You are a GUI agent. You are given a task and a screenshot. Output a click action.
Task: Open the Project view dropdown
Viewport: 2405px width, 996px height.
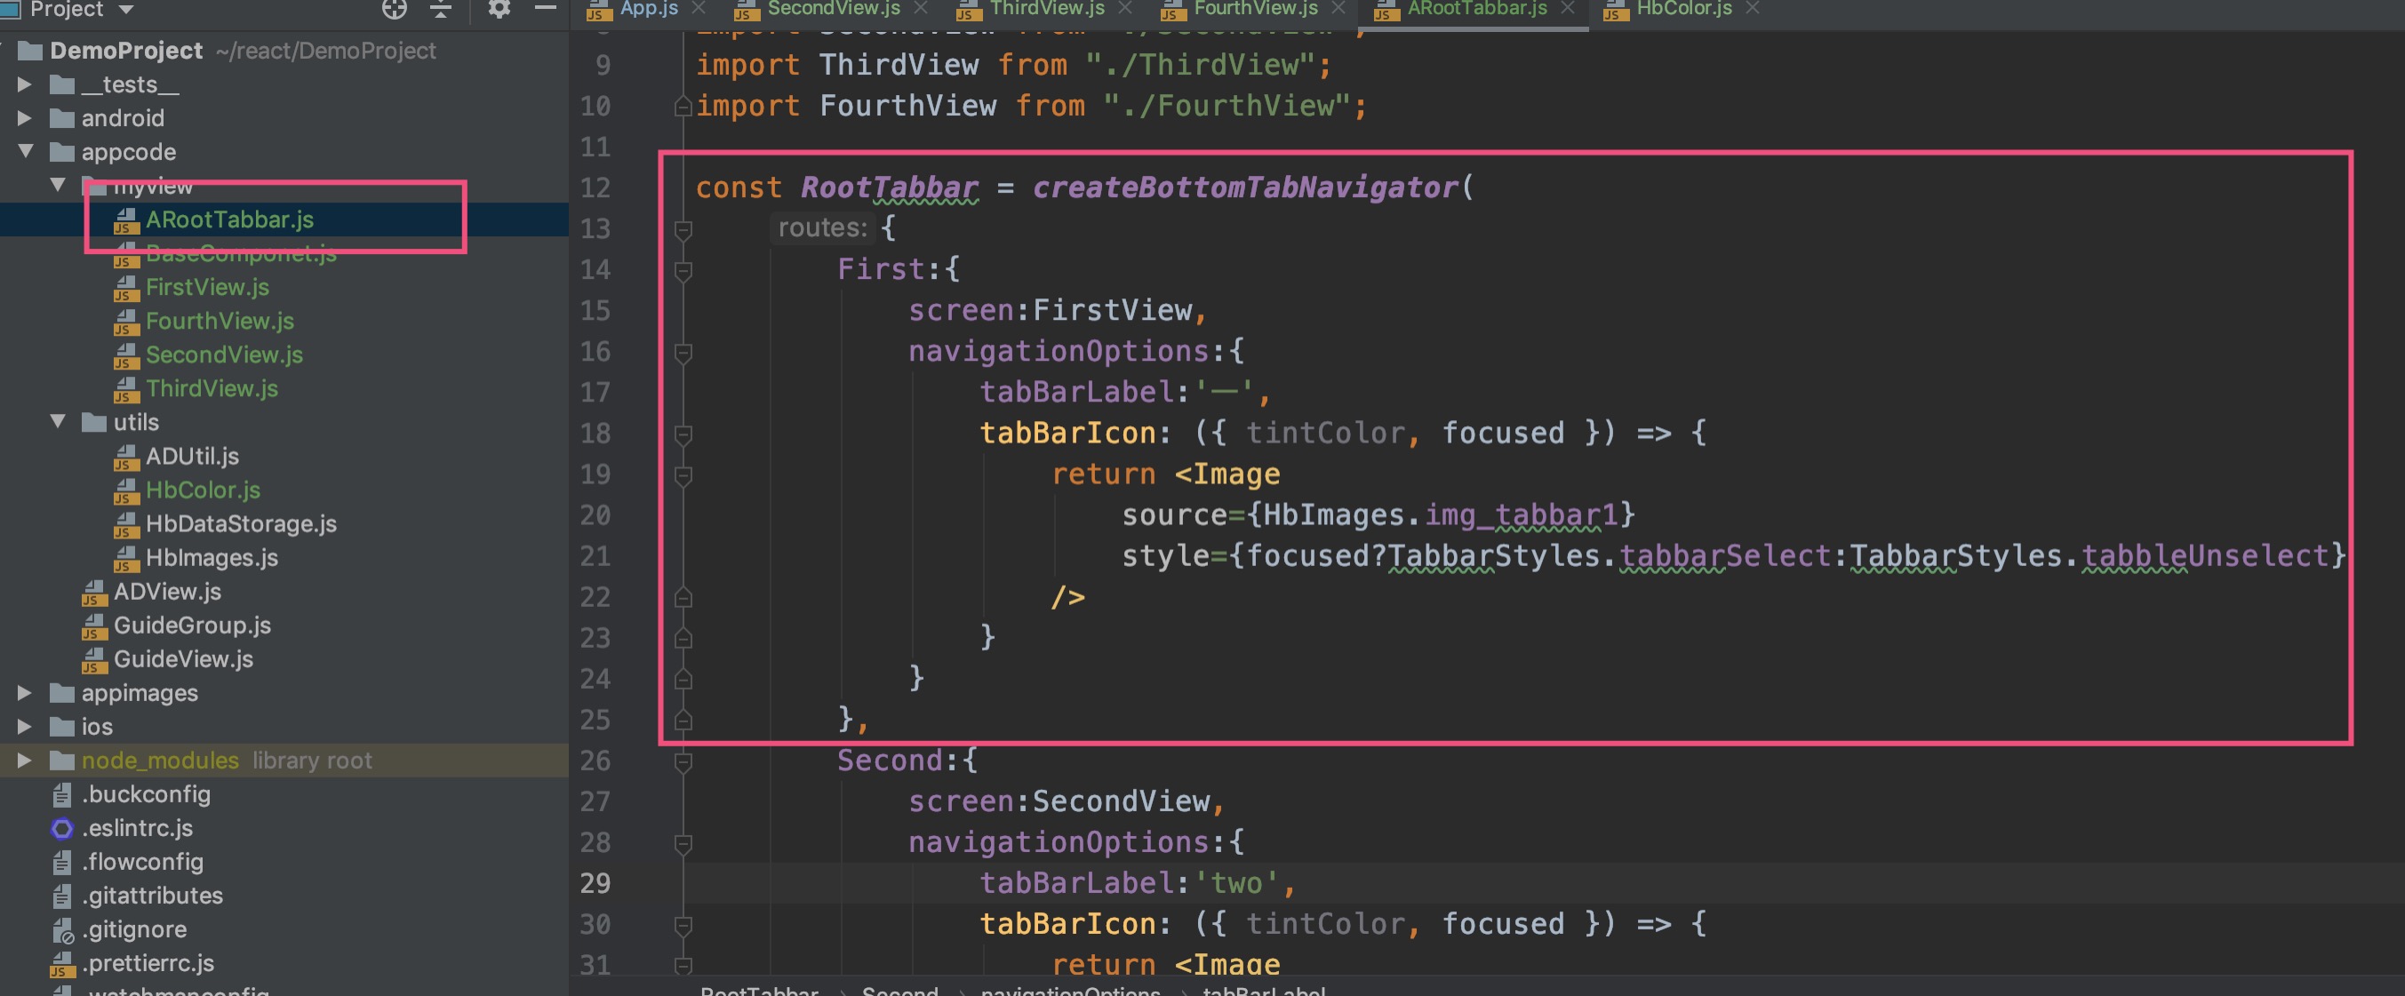126,10
